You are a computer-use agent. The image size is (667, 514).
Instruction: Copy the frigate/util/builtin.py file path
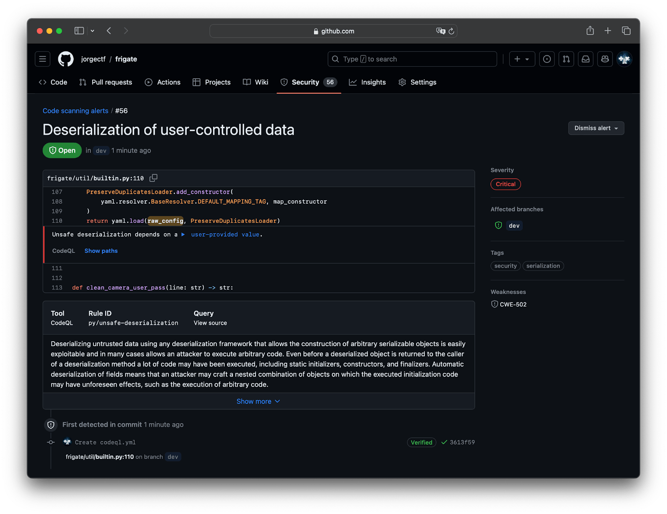point(153,178)
